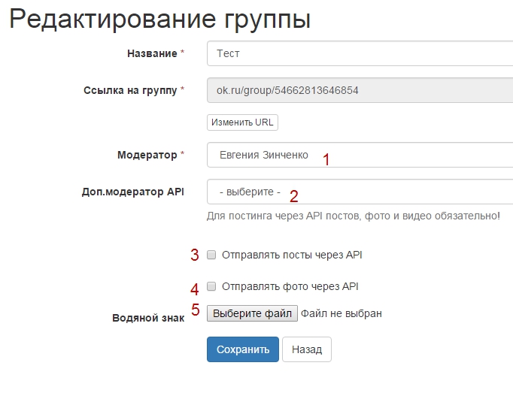Screen dimensions: 513x414
Task: Click the help text about API posting
Action: pyautogui.click(x=353, y=216)
